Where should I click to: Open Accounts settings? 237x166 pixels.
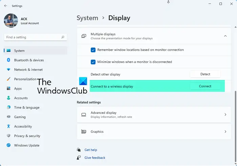click(x=35, y=98)
